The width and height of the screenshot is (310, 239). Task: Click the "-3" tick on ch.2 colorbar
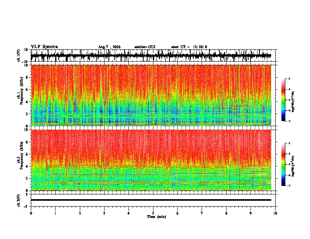(288, 143)
